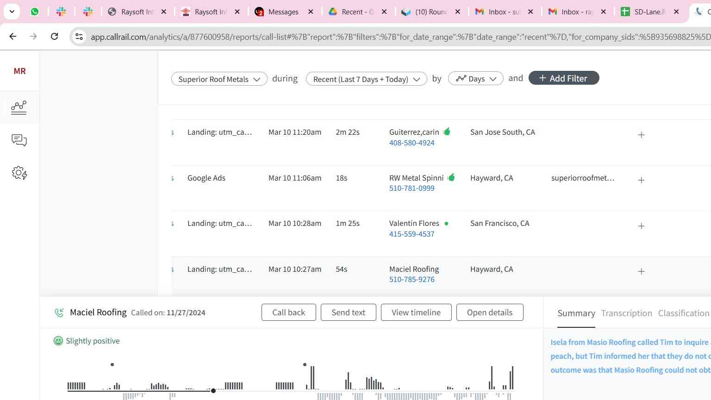Click the MR account logo
Viewport: 711px width, 400px height.
[x=19, y=71]
